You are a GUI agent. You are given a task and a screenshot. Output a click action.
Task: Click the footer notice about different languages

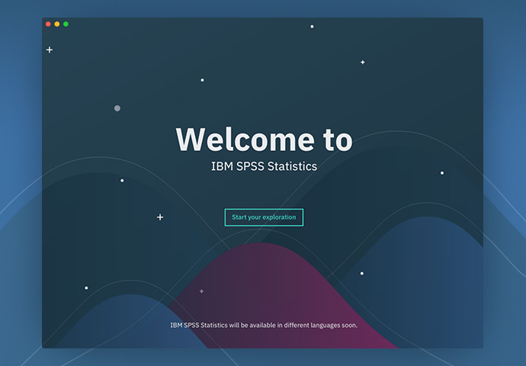click(264, 325)
